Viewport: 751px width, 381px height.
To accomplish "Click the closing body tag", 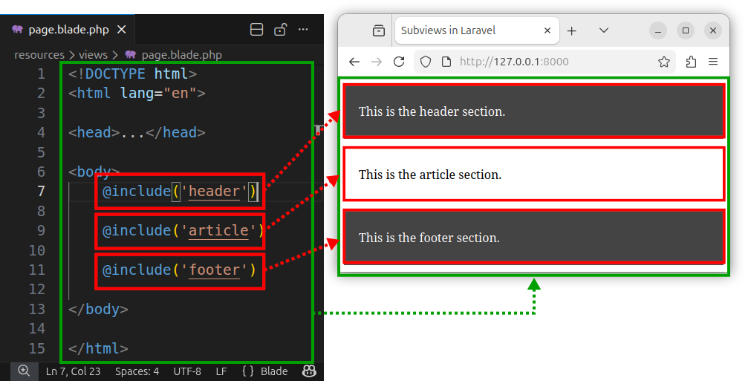I will 98,309.
